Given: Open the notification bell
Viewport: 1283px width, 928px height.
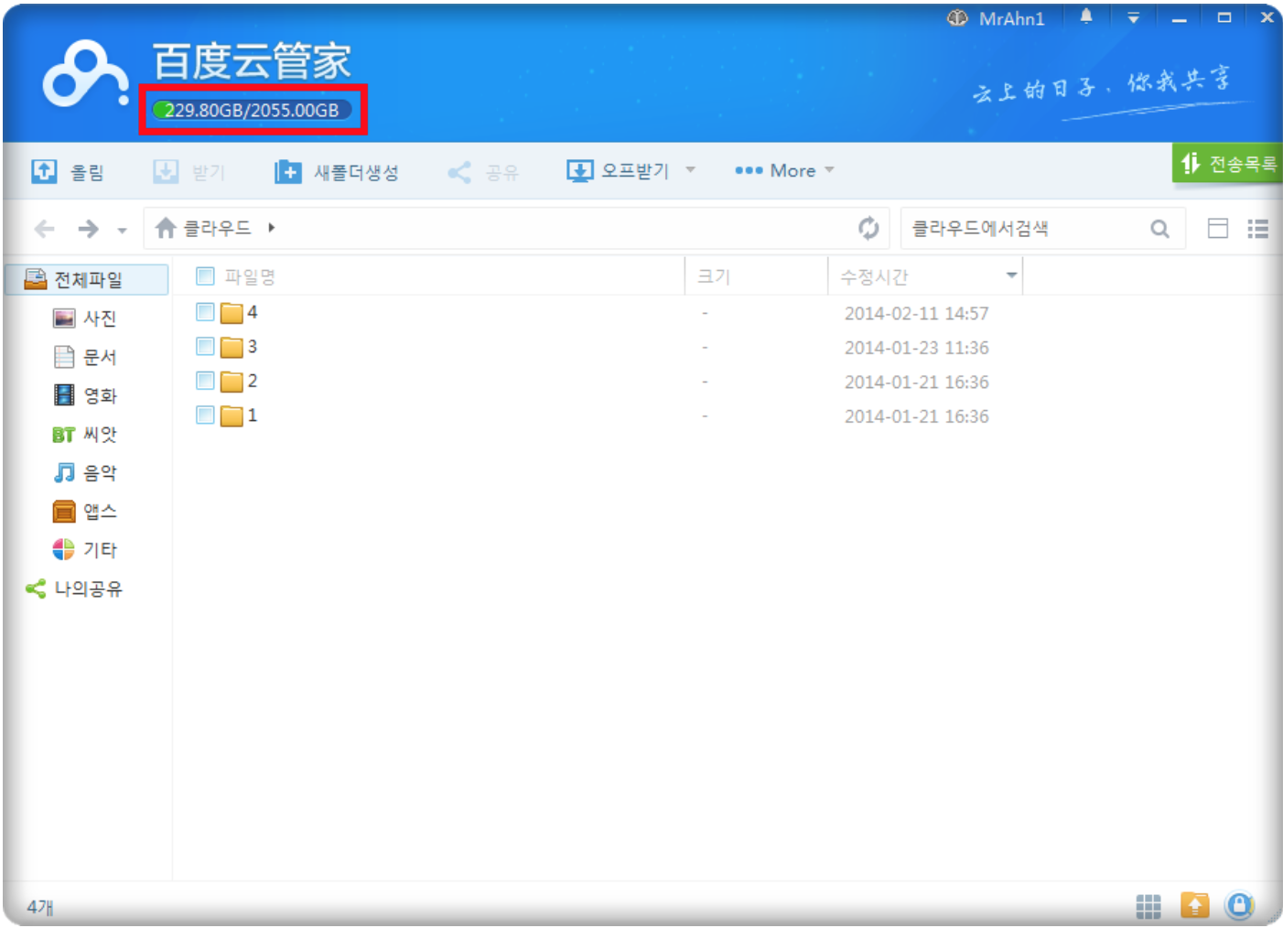Looking at the screenshot, I should 1086,16.
